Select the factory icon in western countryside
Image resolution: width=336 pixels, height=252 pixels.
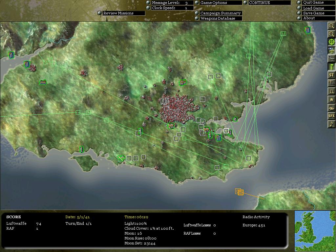43,82
